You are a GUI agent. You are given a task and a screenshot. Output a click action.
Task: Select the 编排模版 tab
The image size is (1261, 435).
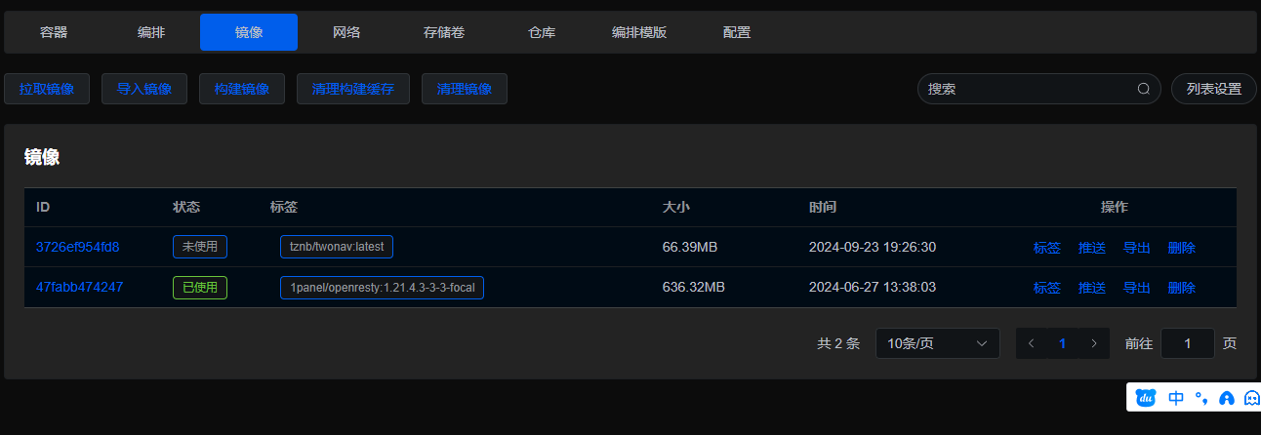coord(639,32)
